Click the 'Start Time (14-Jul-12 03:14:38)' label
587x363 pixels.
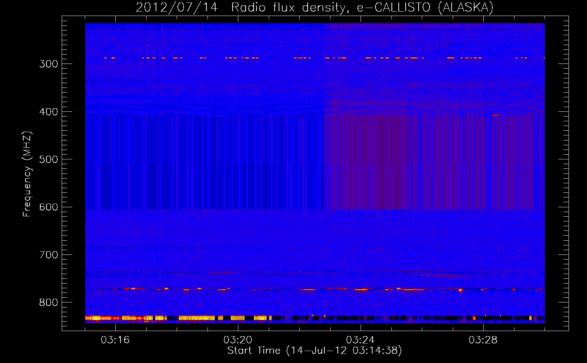click(315, 351)
